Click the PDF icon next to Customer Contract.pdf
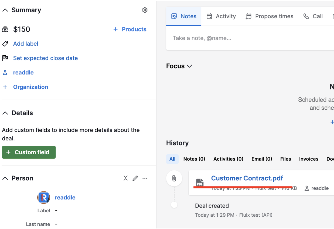The height and width of the screenshot is (229, 334). click(200, 182)
